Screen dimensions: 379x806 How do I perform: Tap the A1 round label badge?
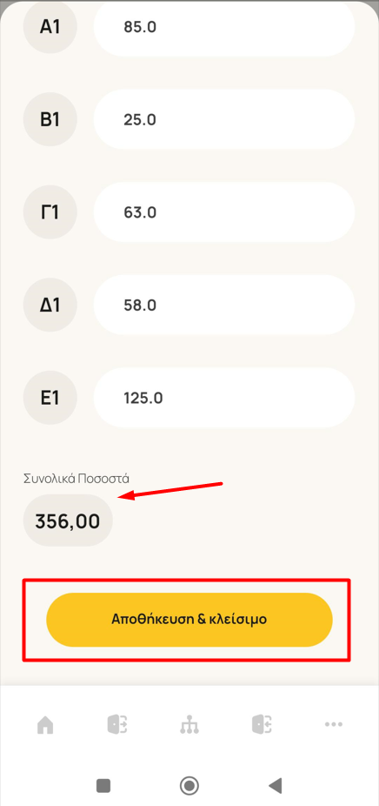coord(50,27)
